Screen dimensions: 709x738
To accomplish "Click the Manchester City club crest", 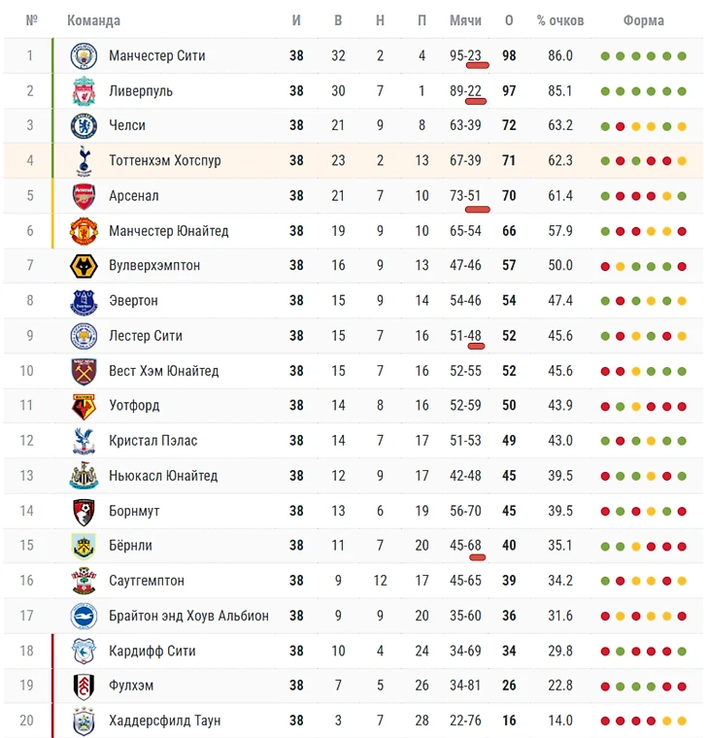I will pyautogui.click(x=84, y=56).
